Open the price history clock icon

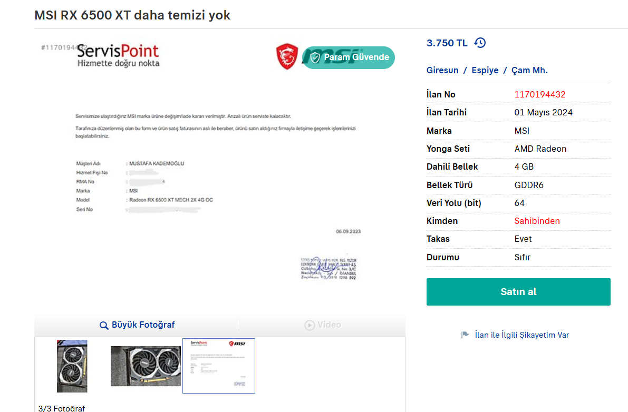(480, 43)
